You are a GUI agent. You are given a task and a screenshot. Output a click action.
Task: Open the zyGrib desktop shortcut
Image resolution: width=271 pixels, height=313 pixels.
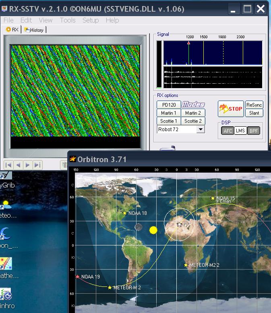(x=6, y=176)
